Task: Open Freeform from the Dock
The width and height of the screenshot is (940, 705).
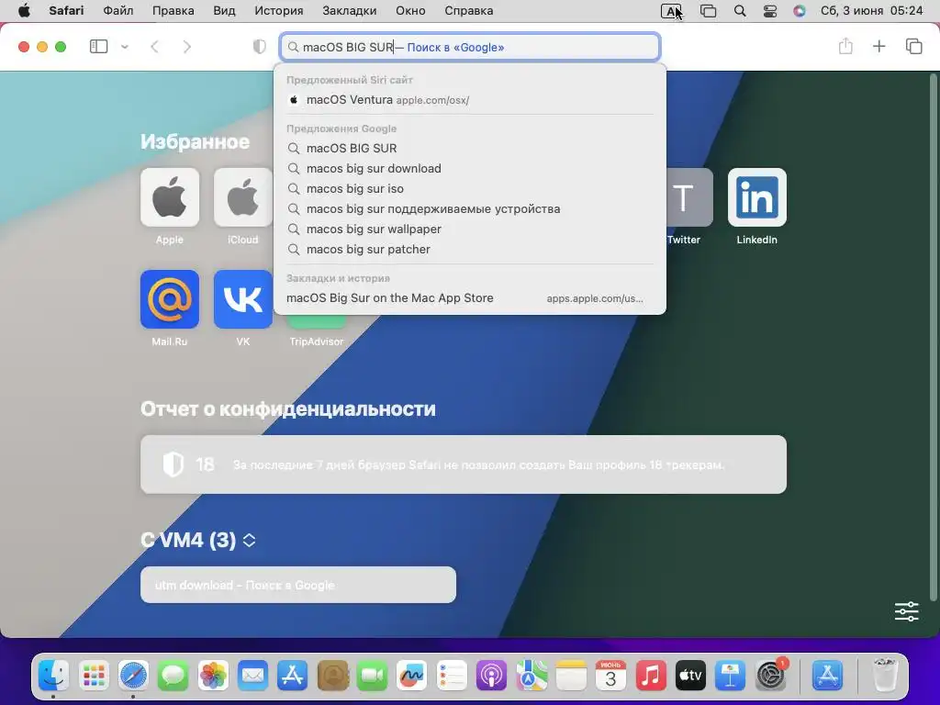Action: (x=411, y=676)
